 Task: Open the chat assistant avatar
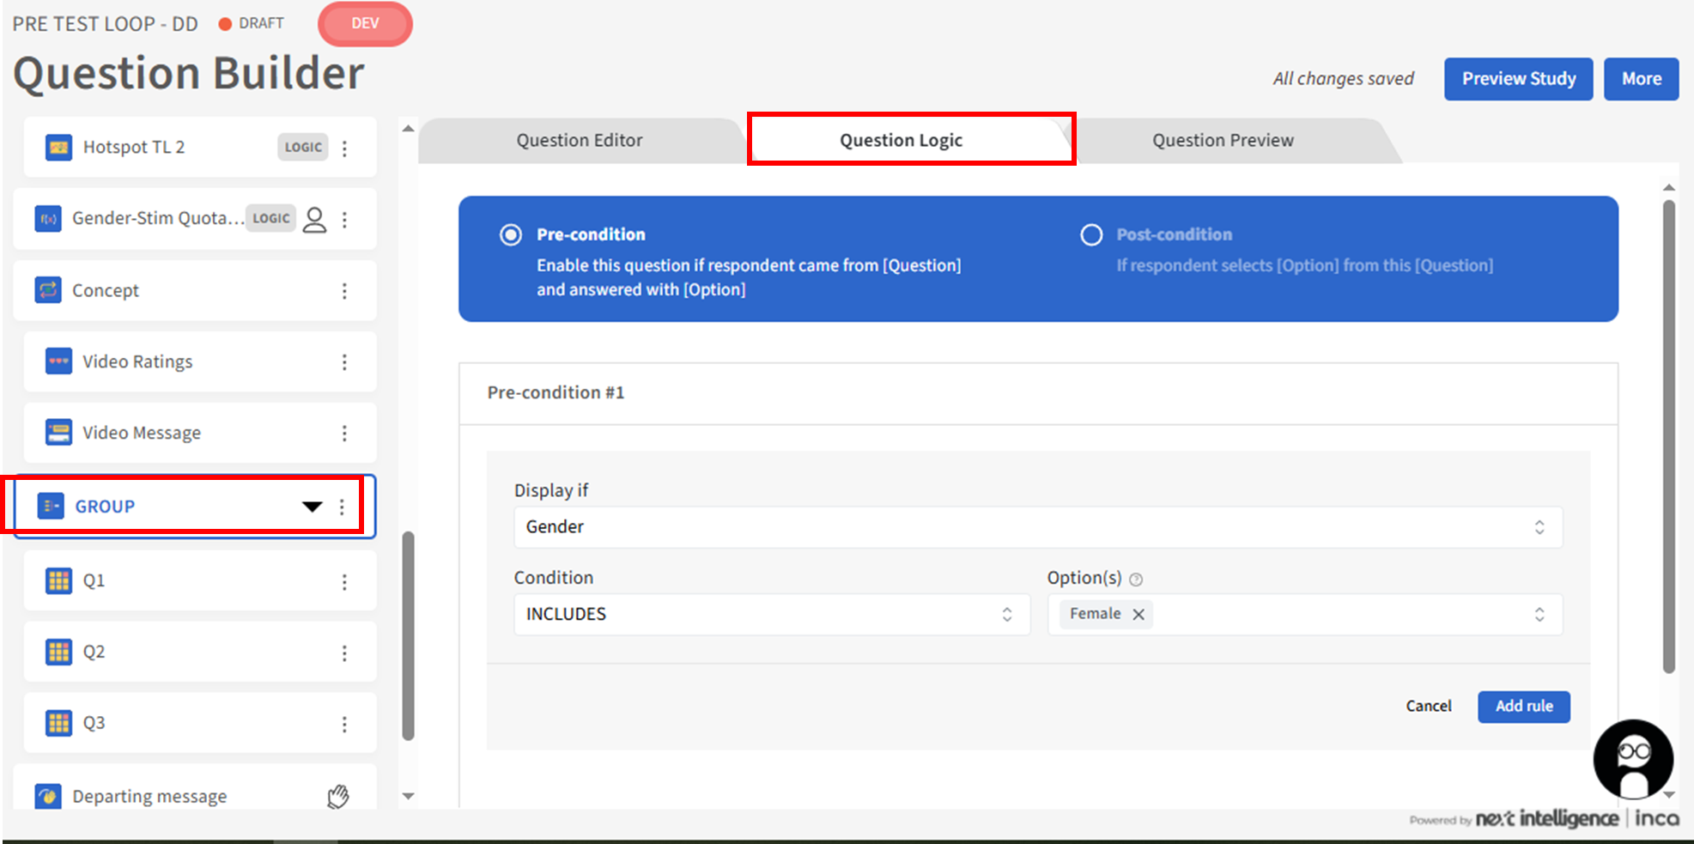[1632, 760]
